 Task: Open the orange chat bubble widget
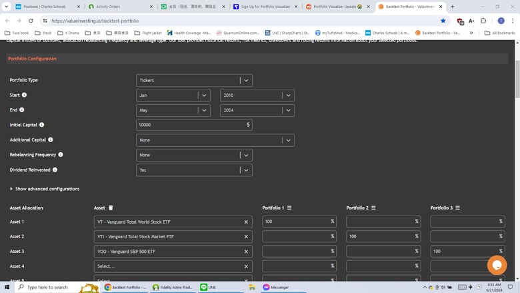pos(497,265)
